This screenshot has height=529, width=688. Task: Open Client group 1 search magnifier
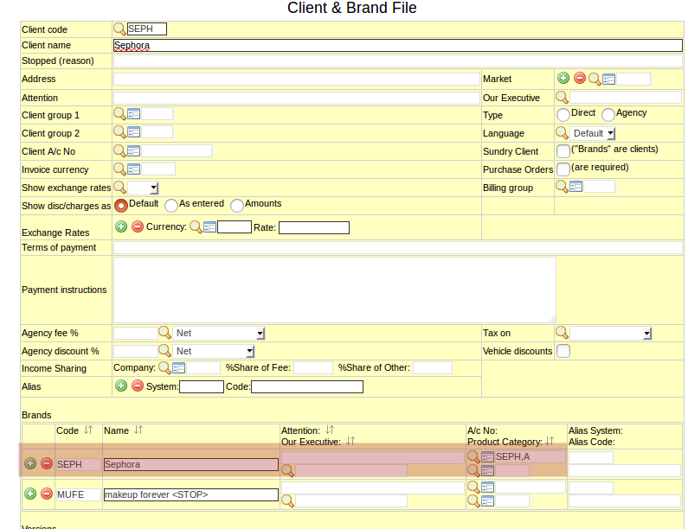[119, 114]
